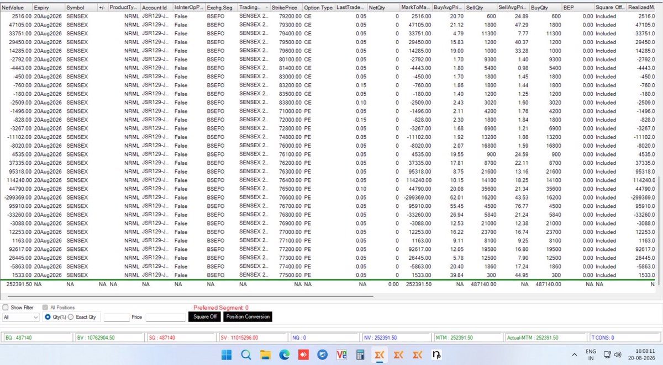Sort by the Expiry column header

pos(48,8)
